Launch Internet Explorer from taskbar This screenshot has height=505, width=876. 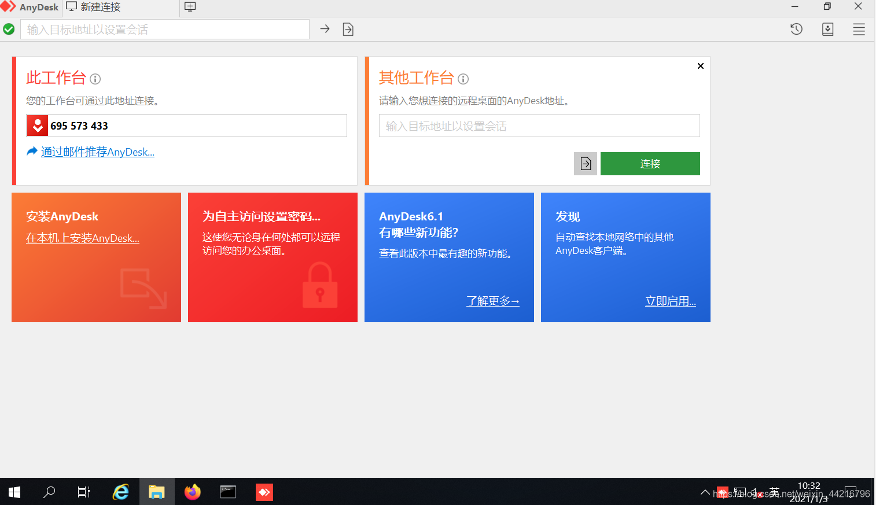point(121,492)
